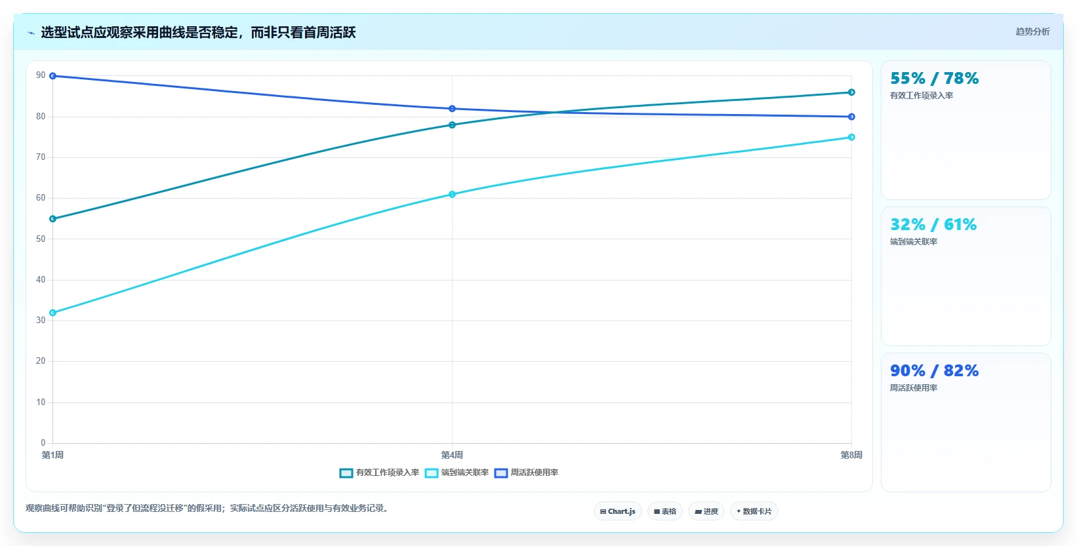Click the 有效工作项录入率 legend label
Viewport: 1077px width, 546px height.
tap(388, 473)
